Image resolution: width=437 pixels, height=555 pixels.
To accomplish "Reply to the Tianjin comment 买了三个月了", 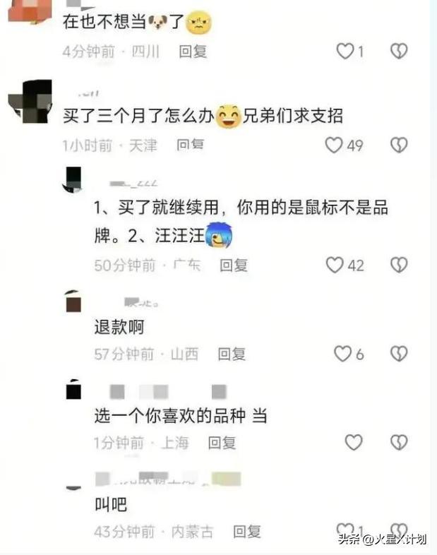I will click(x=191, y=145).
